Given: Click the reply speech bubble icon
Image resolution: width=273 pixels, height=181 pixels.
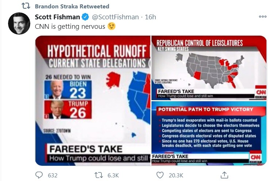Looking at the screenshot, I should click(x=39, y=175).
